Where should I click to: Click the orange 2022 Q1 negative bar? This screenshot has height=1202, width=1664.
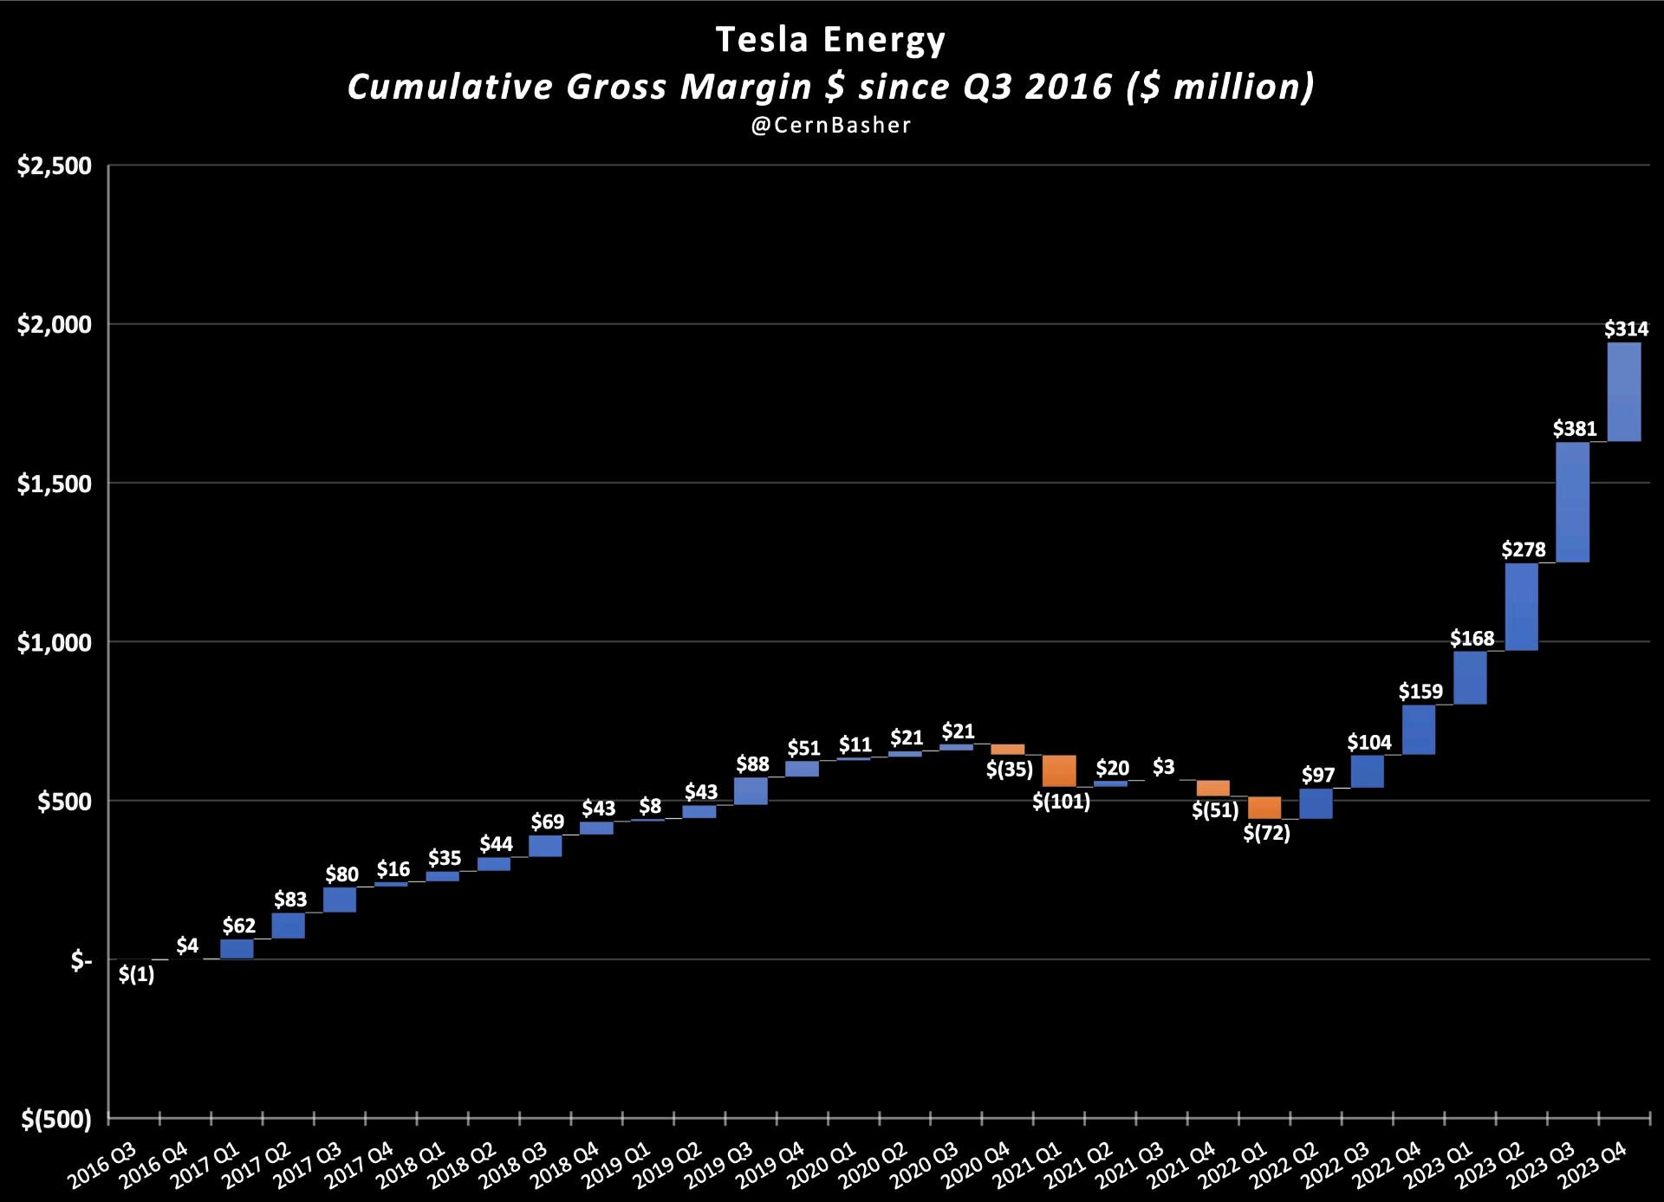point(1265,808)
